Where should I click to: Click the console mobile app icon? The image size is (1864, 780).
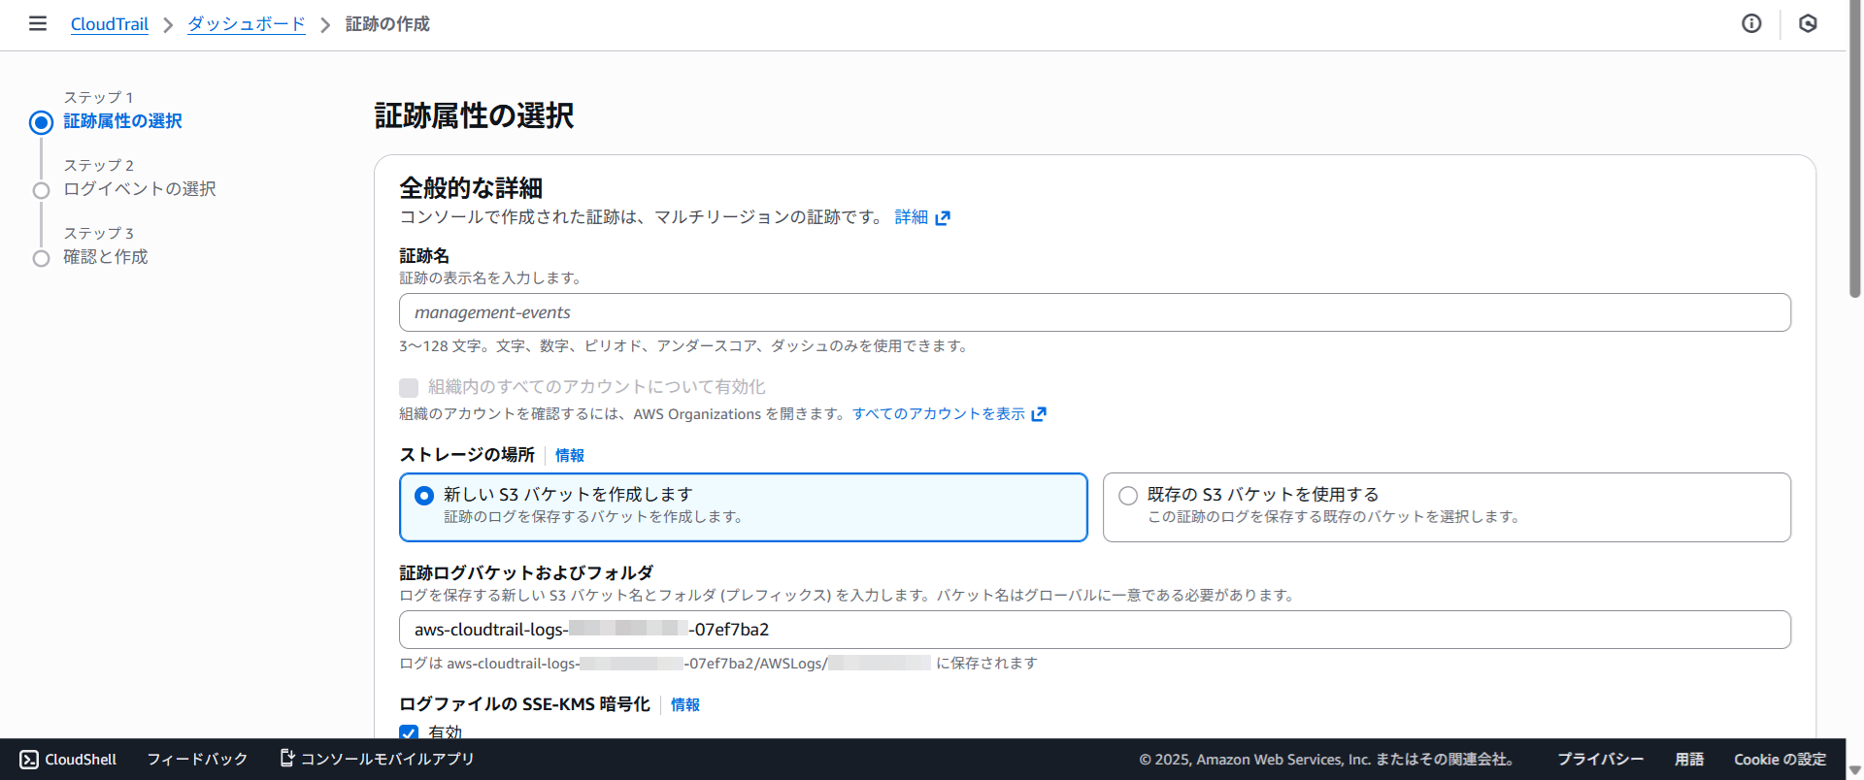[287, 758]
